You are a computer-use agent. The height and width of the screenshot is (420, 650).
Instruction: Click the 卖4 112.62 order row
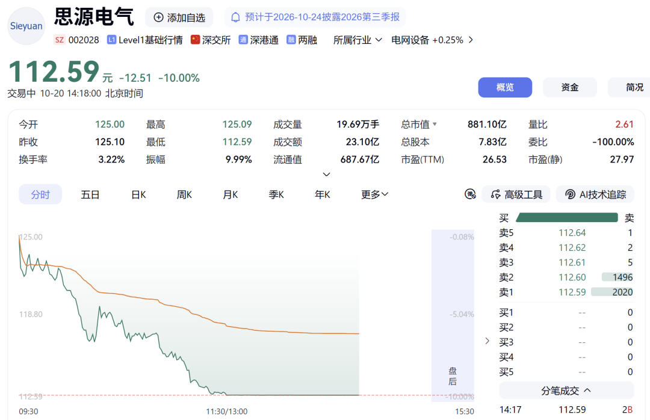tap(566, 247)
